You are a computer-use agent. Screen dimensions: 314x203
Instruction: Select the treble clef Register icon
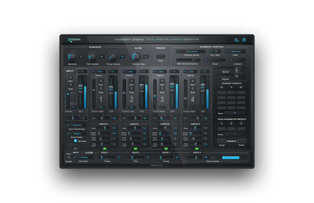tap(237, 69)
